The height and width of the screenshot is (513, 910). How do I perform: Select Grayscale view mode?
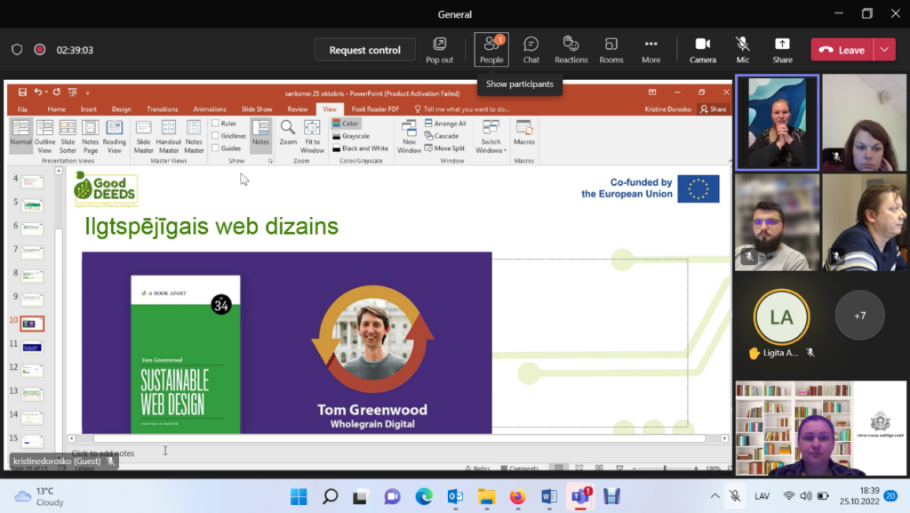click(351, 136)
